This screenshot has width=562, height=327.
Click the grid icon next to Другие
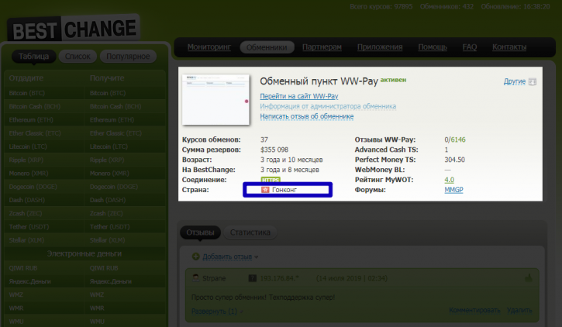(533, 81)
